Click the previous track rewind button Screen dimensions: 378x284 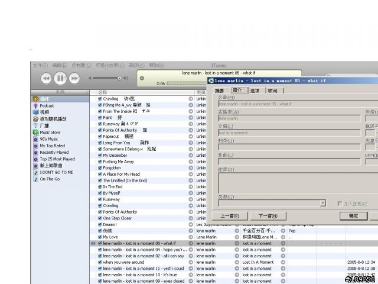click(46, 78)
